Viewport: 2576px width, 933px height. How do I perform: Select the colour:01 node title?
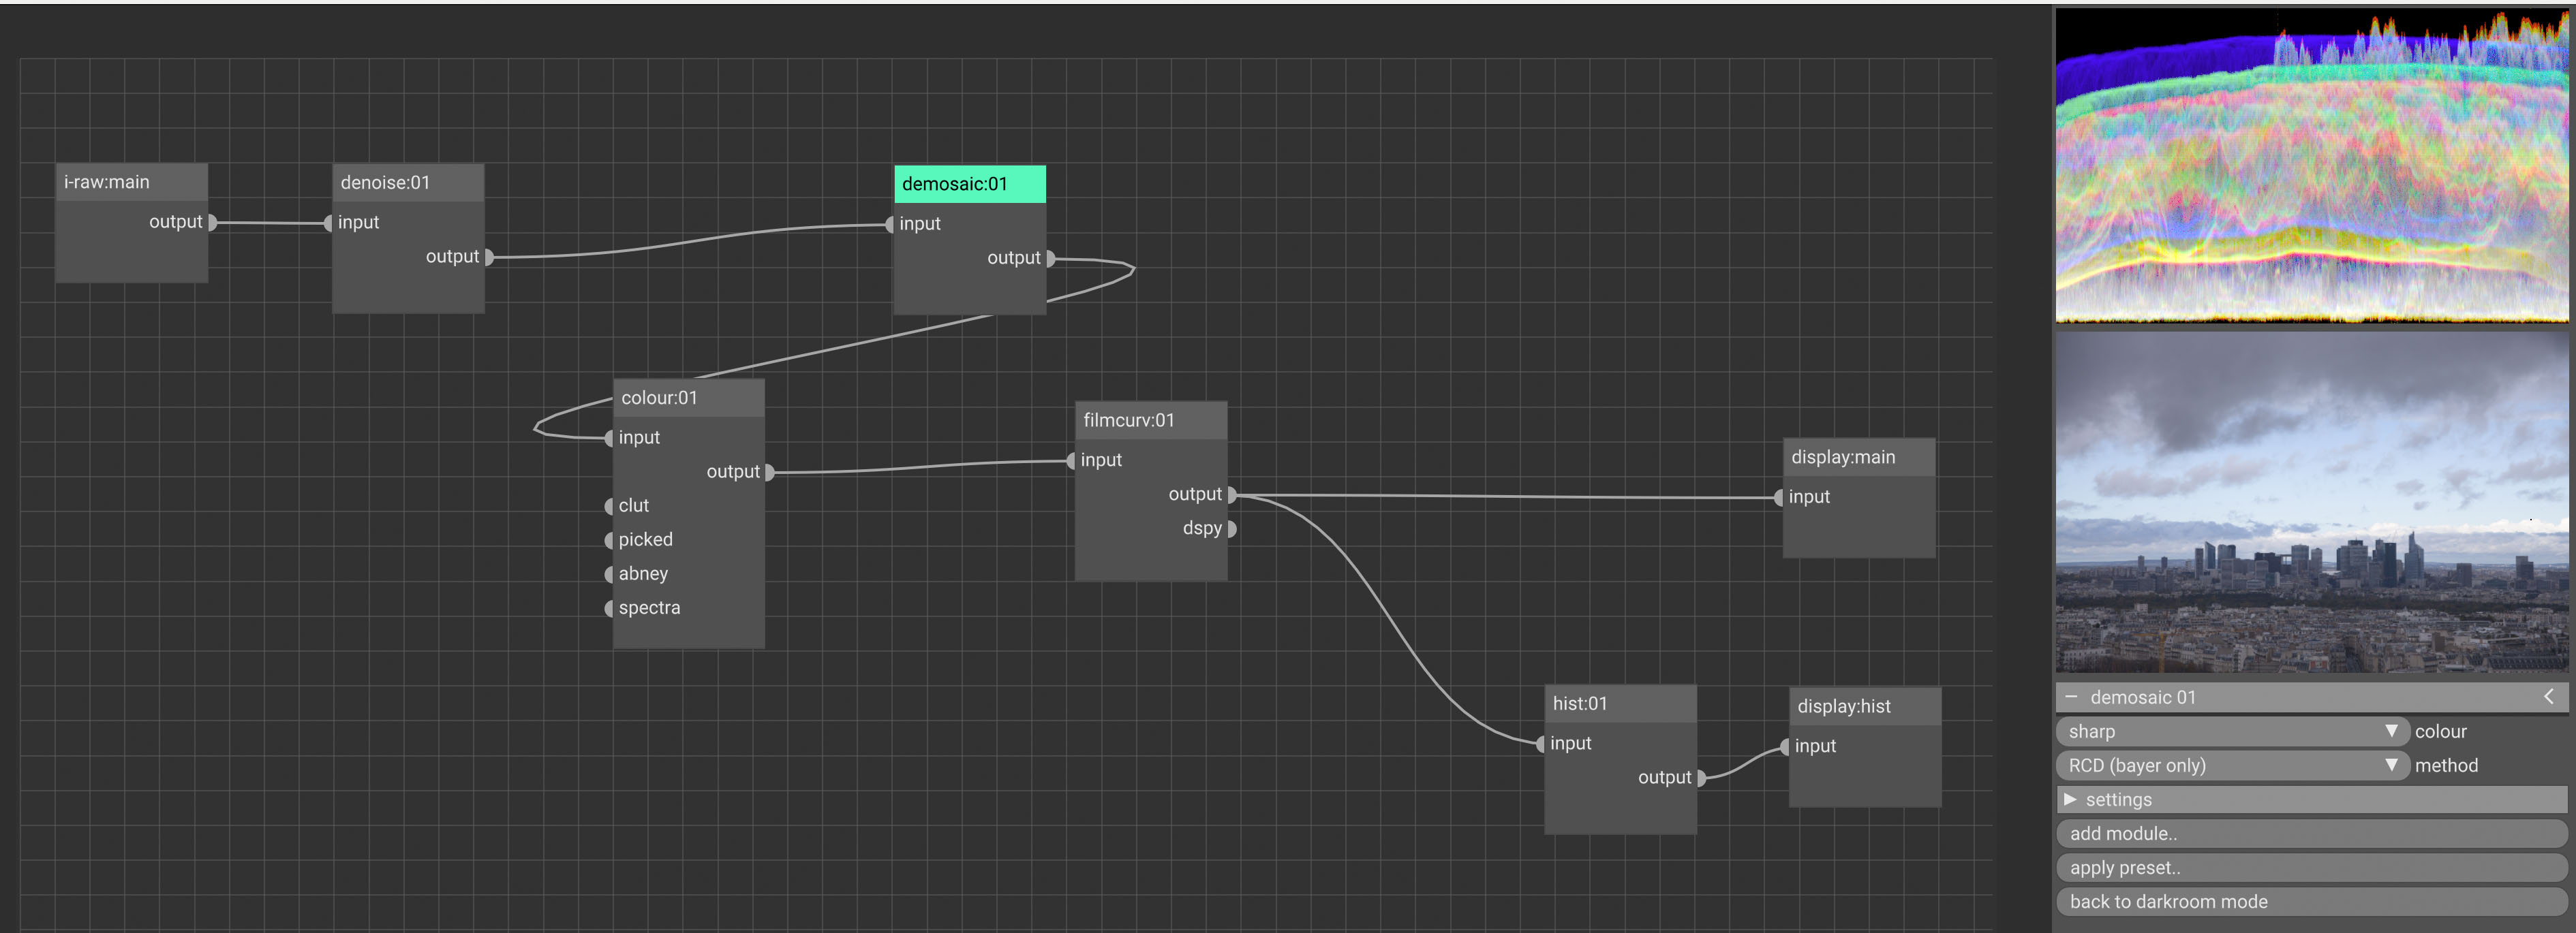[688, 398]
